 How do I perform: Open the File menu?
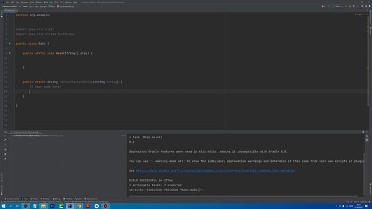pyautogui.click(x=8, y=2)
